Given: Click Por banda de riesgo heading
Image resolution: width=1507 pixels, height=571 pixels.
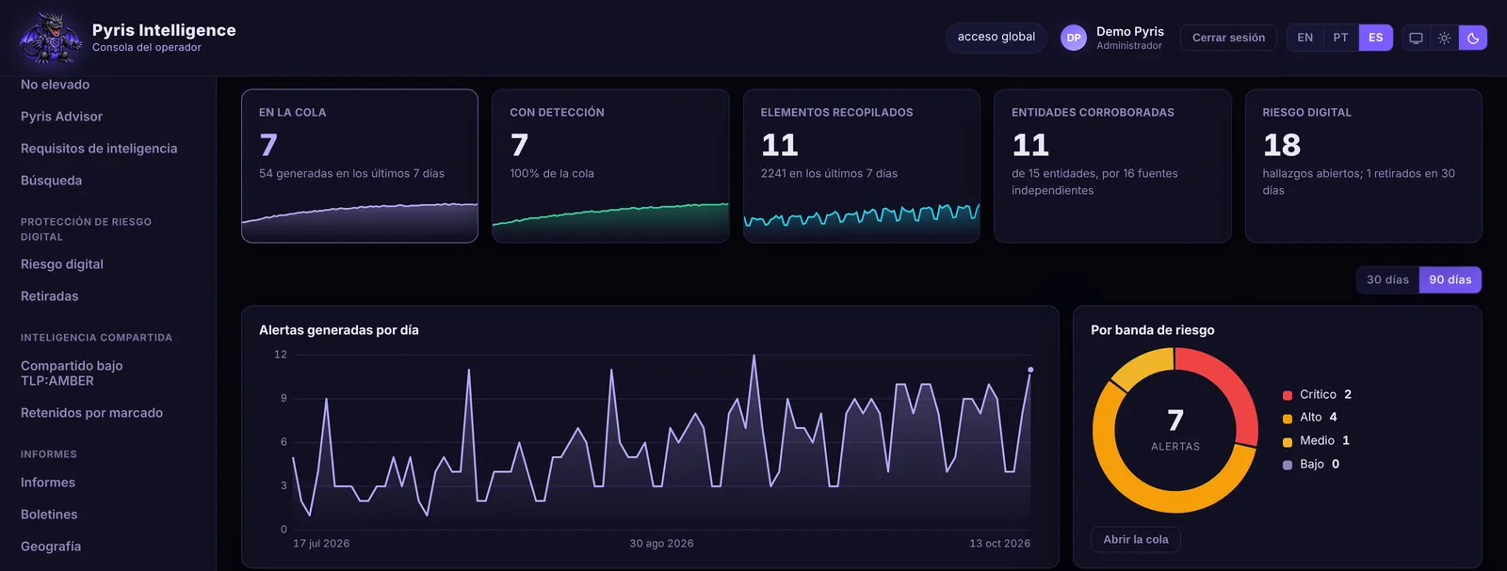Looking at the screenshot, I should pyautogui.click(x=1153, y=330).
